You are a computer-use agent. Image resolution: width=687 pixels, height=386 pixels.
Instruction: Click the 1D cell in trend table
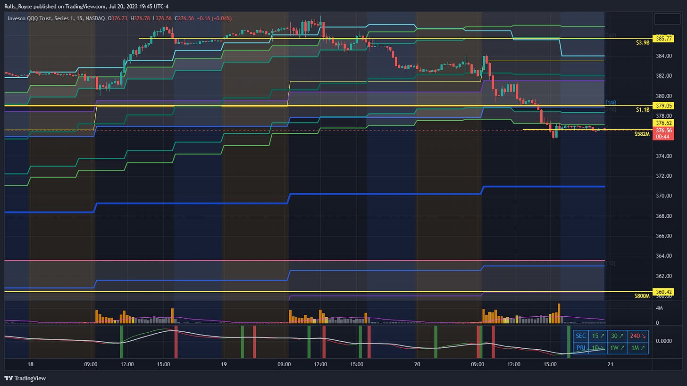[598, 348]
